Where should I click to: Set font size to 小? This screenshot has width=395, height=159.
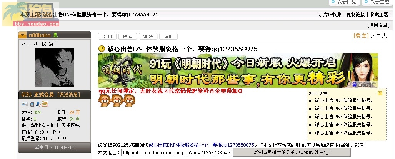point(372,36)
